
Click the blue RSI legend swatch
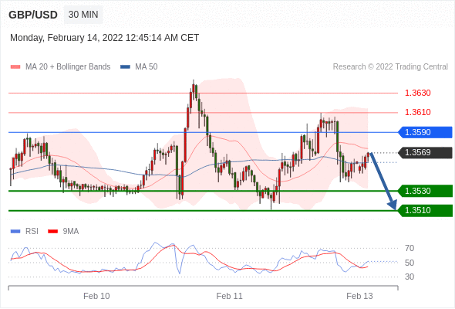15,232
